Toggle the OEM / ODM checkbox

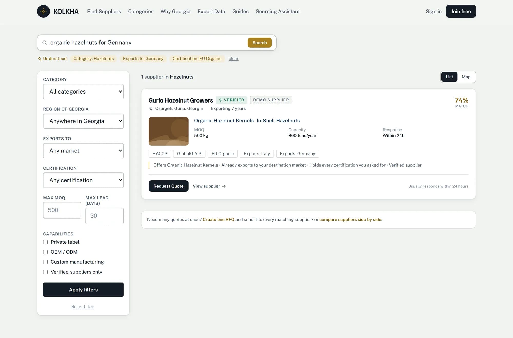(x=45, y=252)
